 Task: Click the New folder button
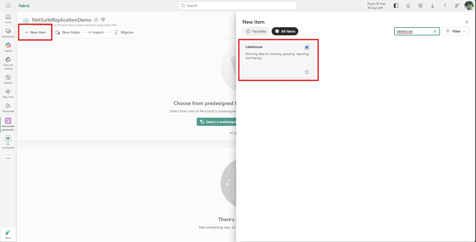click(x=68, y=32)
